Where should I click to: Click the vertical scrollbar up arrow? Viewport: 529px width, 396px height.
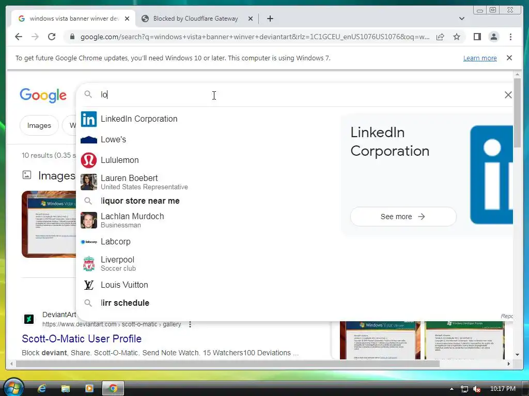pyautogui.click(x=517, y=74)
